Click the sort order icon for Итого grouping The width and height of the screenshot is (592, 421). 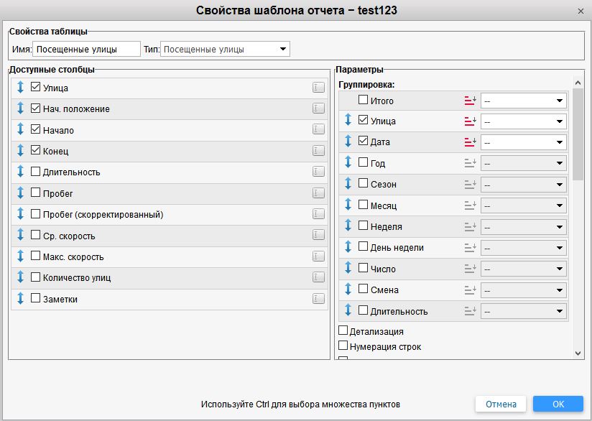click(471, 101)
